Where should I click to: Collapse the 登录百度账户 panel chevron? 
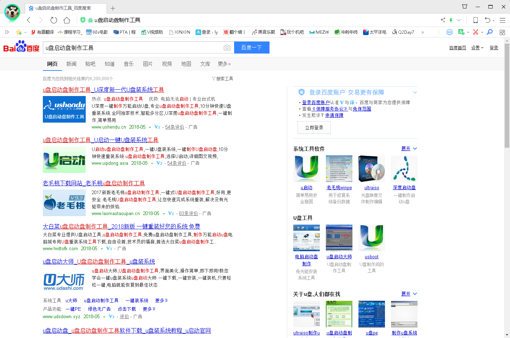(x=415, y=92)
